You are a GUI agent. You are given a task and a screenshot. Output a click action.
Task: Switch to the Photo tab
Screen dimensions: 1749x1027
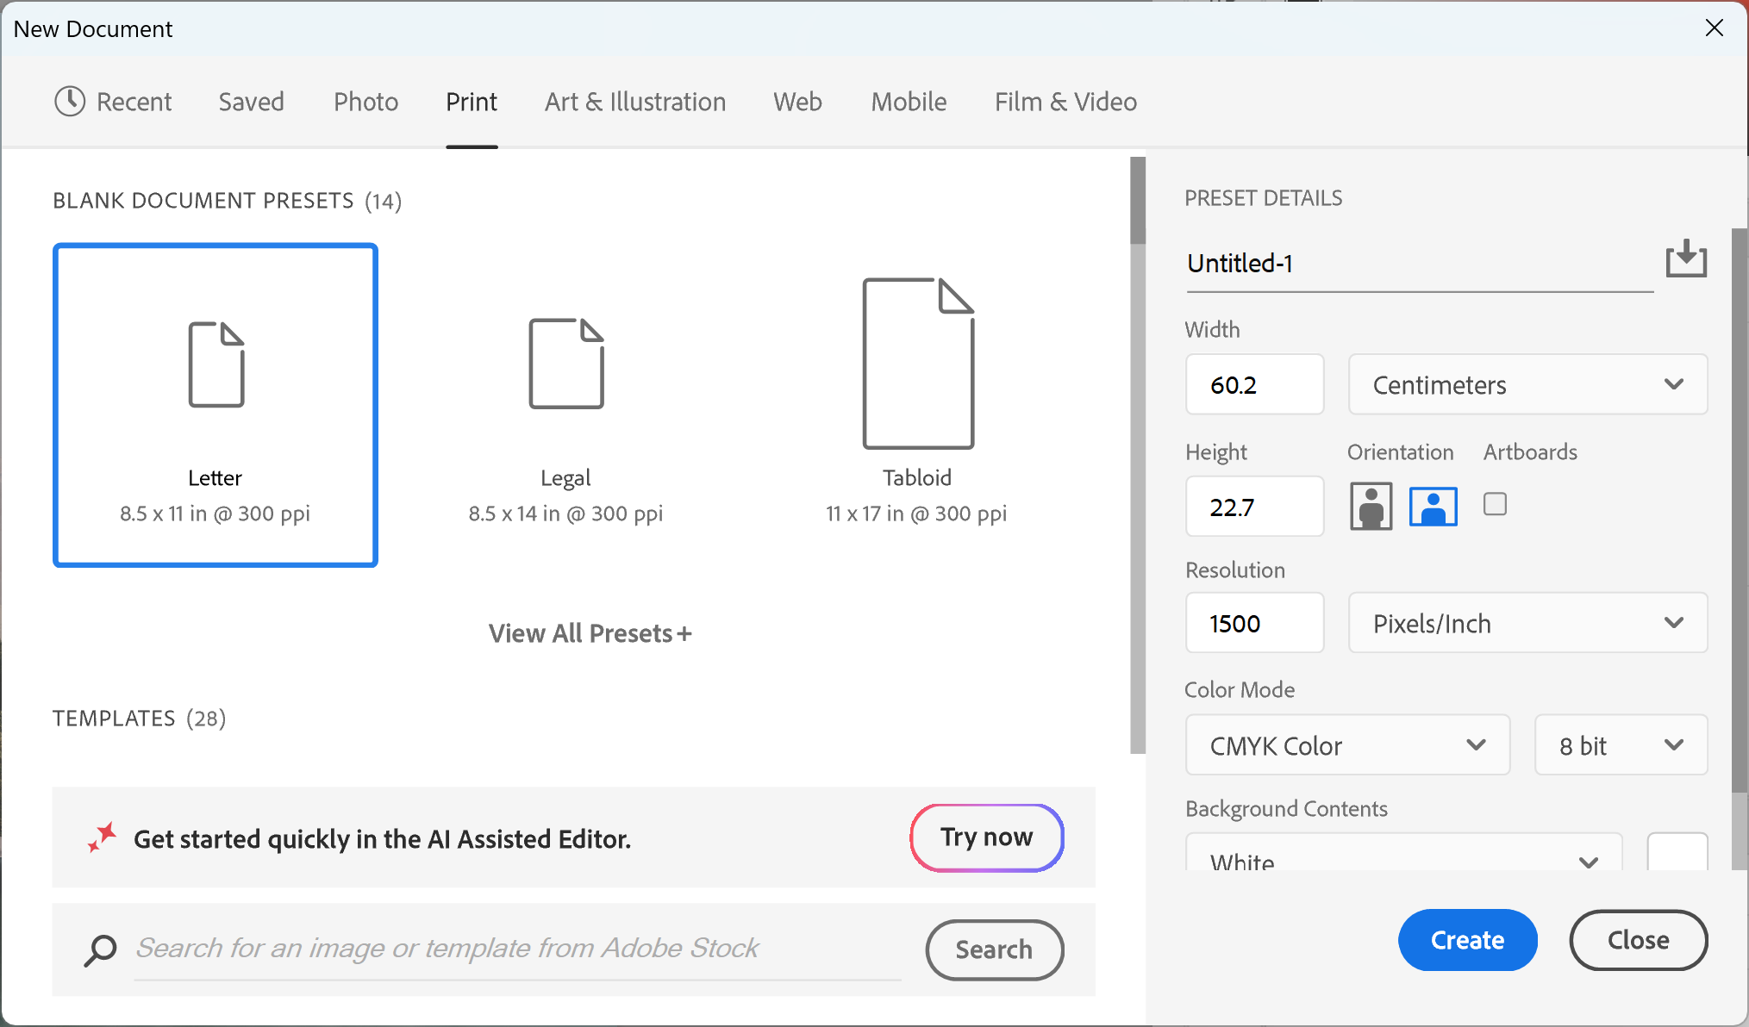pos(365,102)
